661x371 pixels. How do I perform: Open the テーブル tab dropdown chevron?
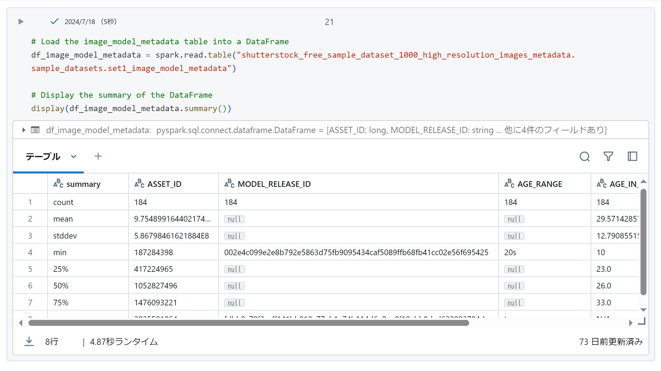tap(74, 157)
